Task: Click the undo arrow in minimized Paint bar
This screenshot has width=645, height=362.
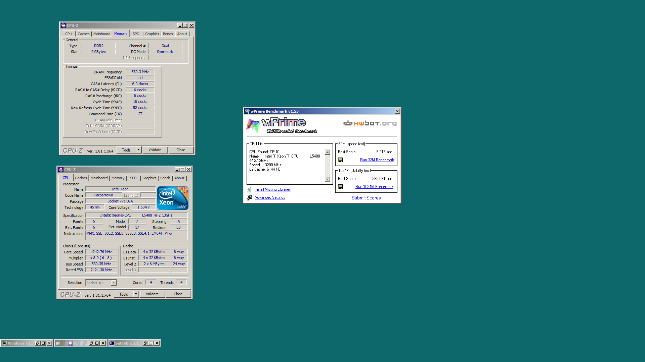Action: point(77,343)
